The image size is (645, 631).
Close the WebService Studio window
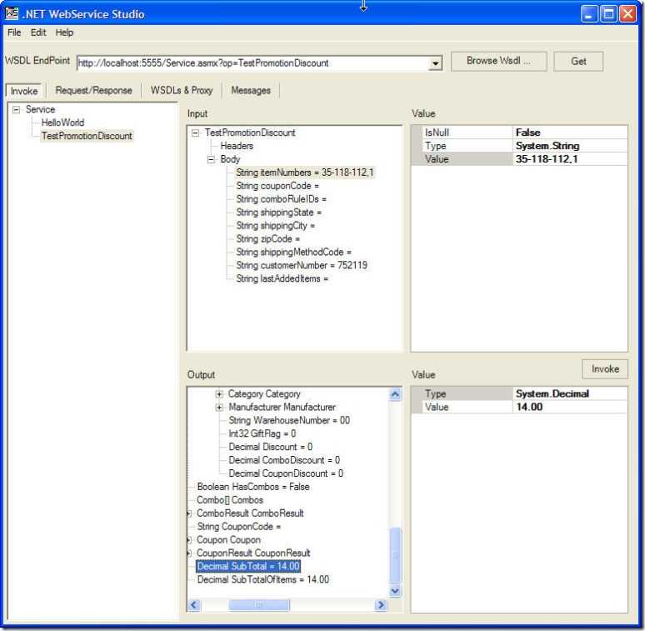(x=627, y=13)
